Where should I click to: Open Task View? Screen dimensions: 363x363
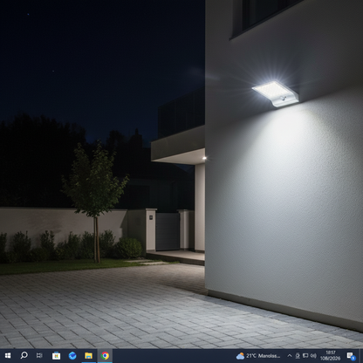point(39,355)
